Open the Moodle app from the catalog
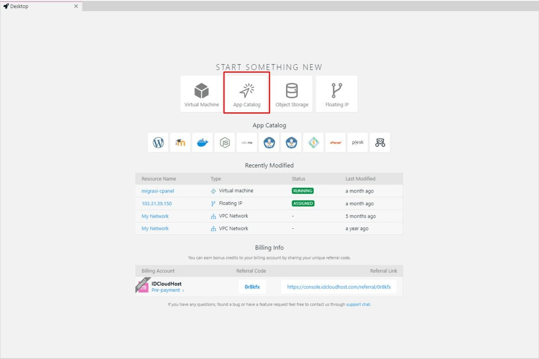The image size is (539, 359). click(180, 142)
